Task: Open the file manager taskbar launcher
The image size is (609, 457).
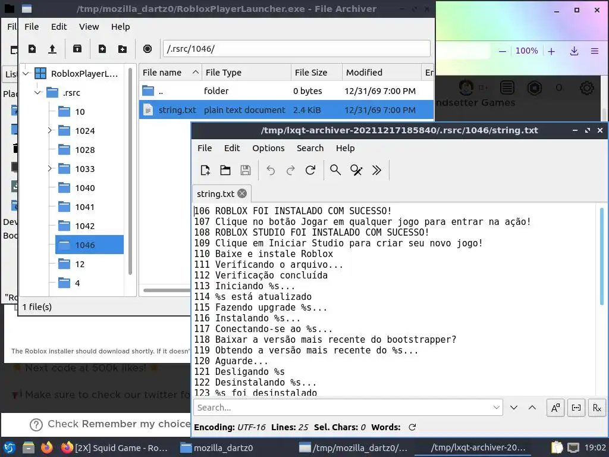Action: click(29, 447)
